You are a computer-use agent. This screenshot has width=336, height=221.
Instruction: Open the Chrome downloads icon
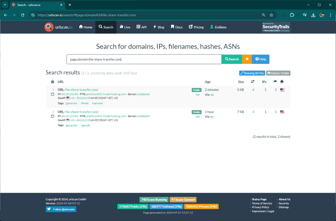coord(313,15)
